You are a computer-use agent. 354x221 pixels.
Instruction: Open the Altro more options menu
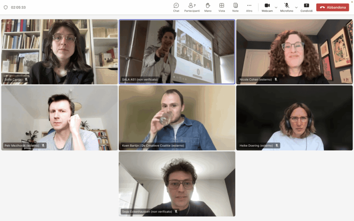coord(249,8)
